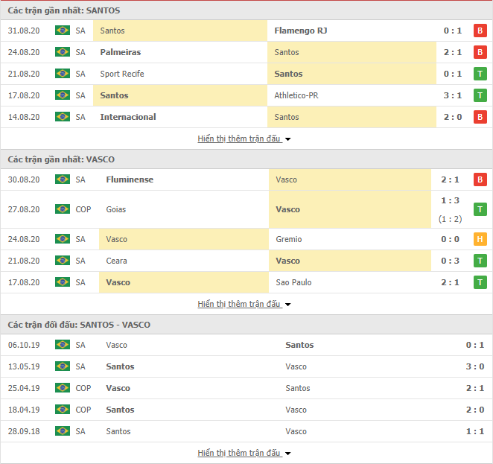Click green T badge on Sport Recife match

coord(480,74)
